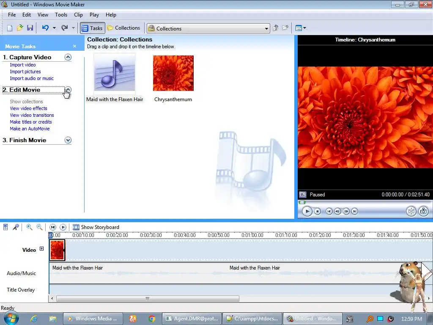
Task: Click the Save Project floppy icon
Action: click(30, 28)
